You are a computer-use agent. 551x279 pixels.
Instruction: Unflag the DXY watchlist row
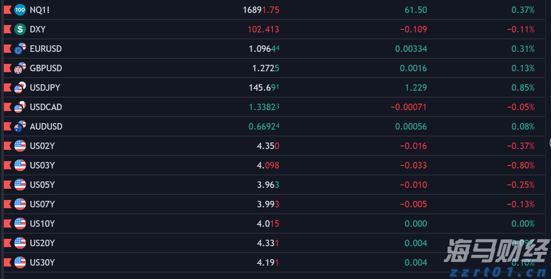pos(7,29)
